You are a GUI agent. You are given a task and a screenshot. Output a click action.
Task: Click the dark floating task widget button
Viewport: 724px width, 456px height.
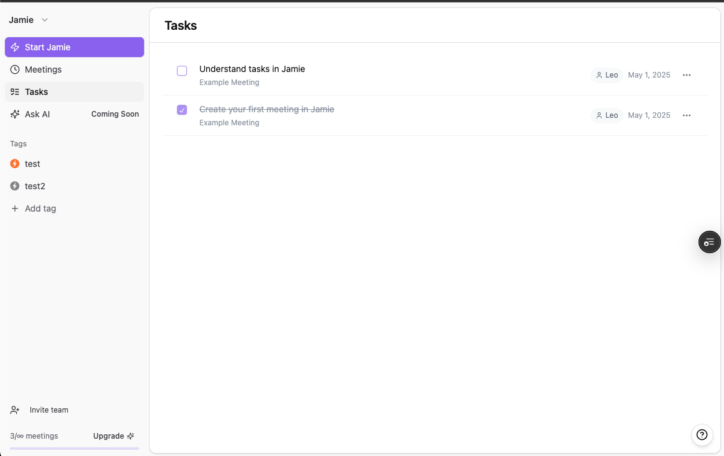click(709, 242)
